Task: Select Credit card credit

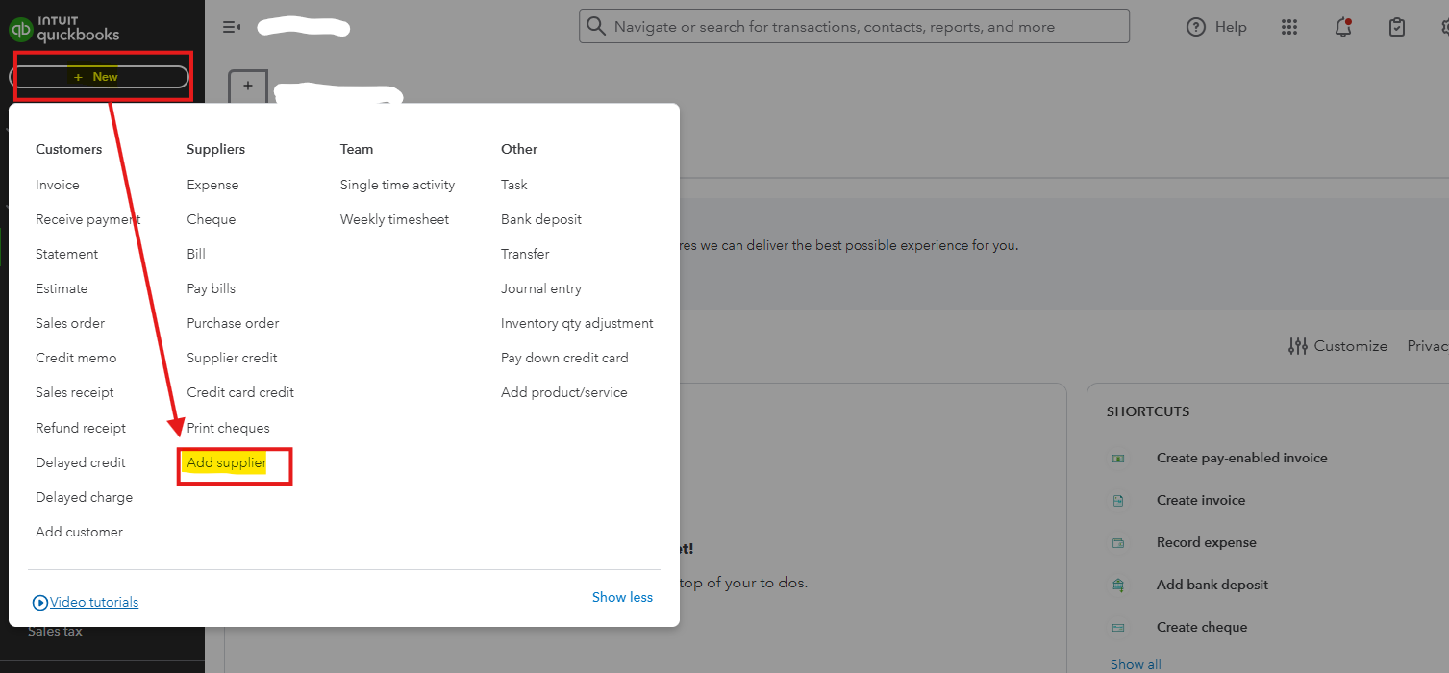Action: [x=240, y=392]
